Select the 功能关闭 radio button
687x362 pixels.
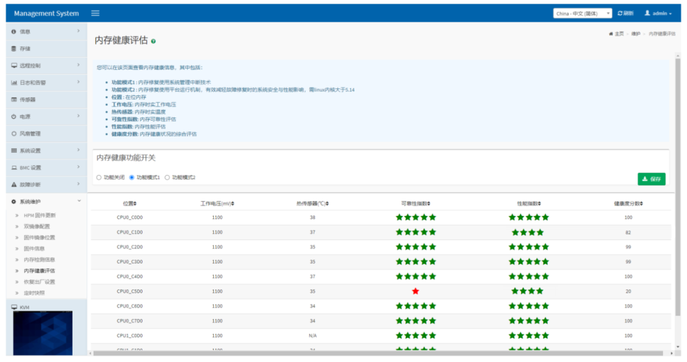click(99, 178)
